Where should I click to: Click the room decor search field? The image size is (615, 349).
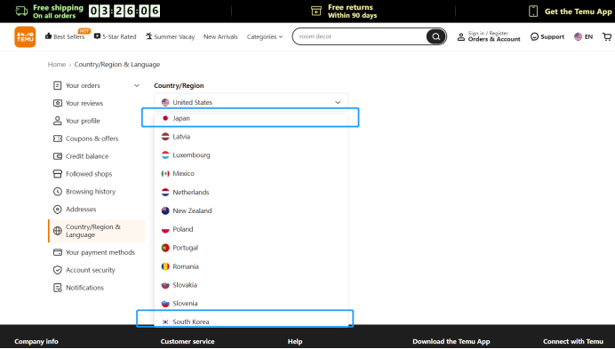pos(359,36)
